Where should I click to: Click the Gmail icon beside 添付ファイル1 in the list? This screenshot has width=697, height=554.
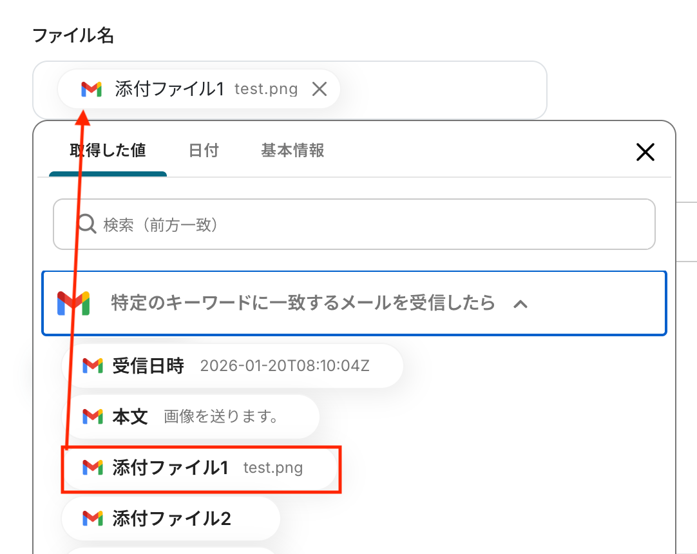coord(93,468)
